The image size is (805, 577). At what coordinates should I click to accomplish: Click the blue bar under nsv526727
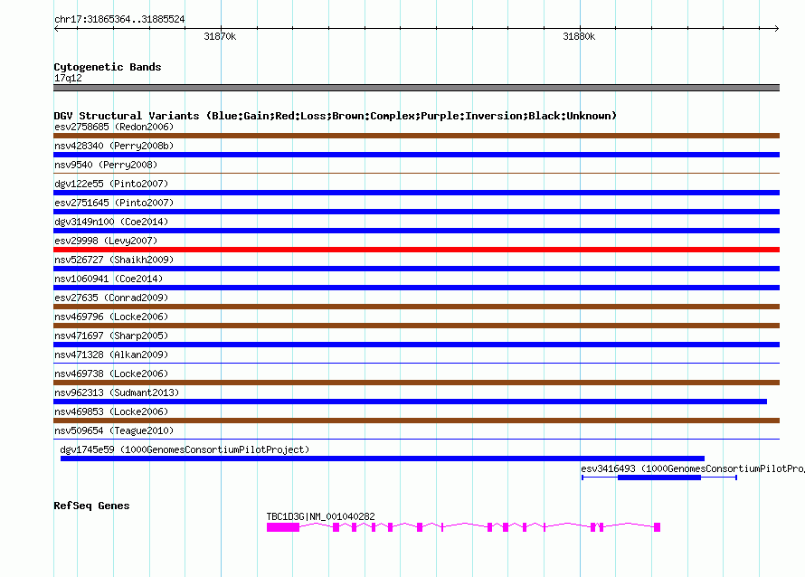(416, 269)
